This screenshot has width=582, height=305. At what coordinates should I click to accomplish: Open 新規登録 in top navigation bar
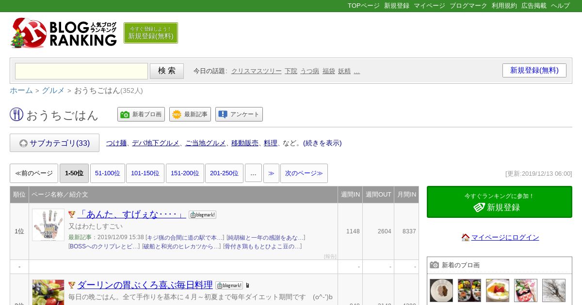tap(397, 6)
